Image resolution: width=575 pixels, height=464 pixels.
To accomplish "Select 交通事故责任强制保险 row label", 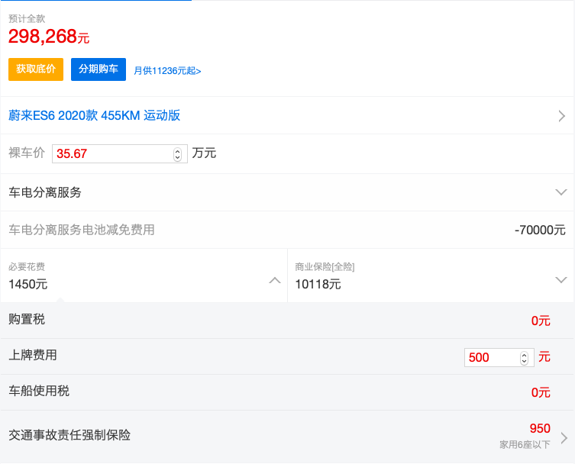I will tap(69, 435).
